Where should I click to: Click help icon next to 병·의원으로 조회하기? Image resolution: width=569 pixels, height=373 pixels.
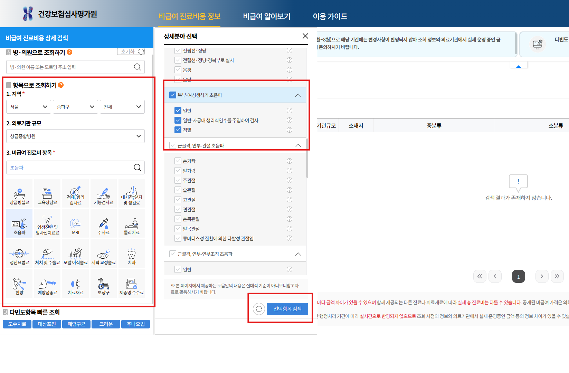click(69, 52)
